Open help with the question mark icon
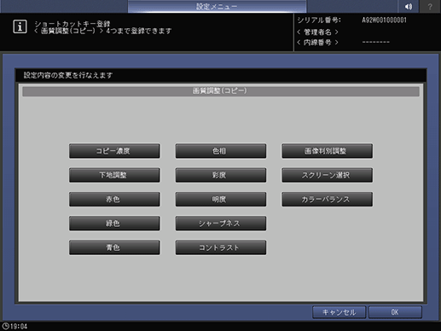This screenshot has height=331, width=441. click(x=430, y=6)
